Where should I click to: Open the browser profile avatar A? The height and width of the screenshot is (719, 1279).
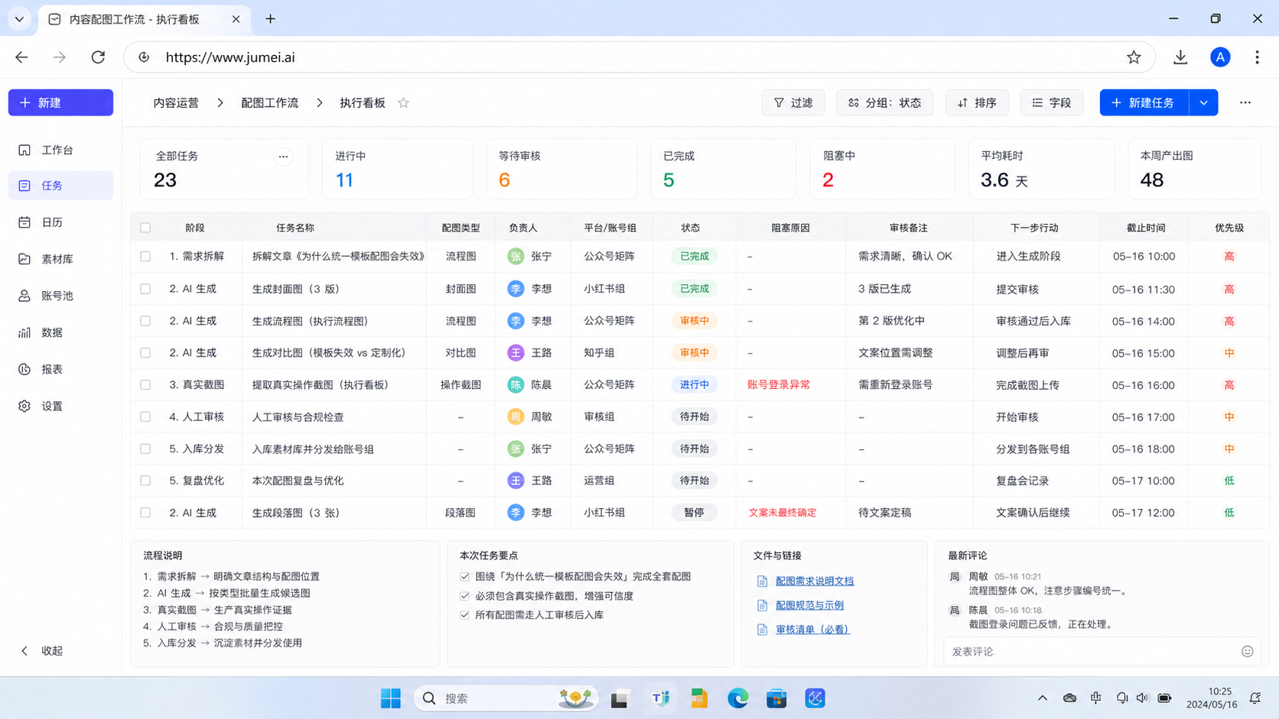[1220, 57]
